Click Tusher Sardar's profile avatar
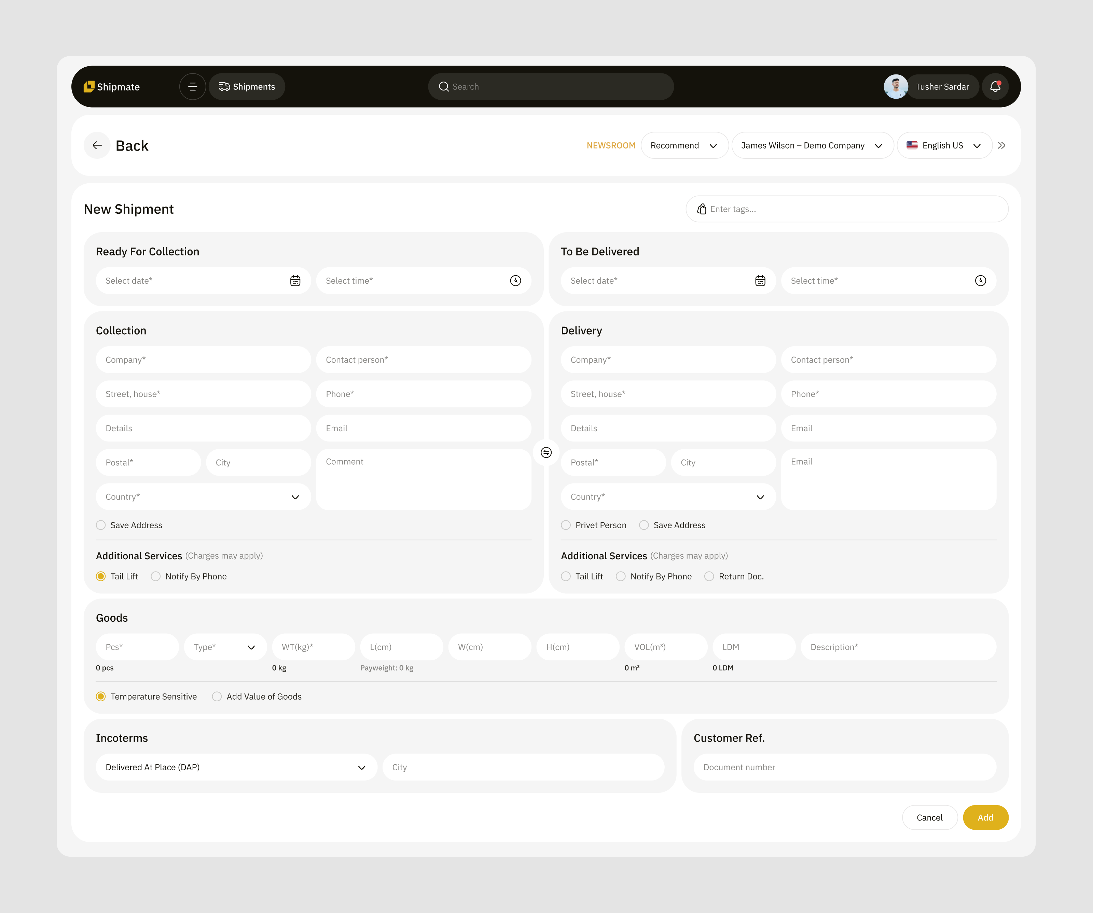The width and height of the screenshot is (1093, 913). (x=896, y=86)
